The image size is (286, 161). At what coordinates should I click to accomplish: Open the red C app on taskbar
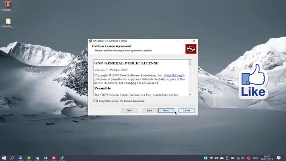[54, 158]
